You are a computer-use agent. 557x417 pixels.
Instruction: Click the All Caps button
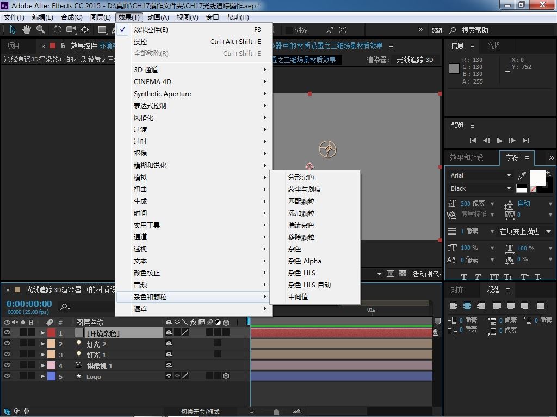(494, 277)
